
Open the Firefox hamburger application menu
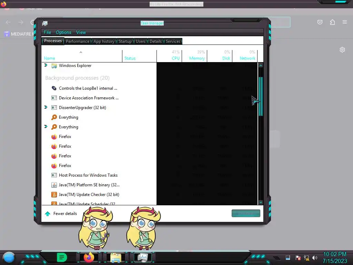coord(345,22)
